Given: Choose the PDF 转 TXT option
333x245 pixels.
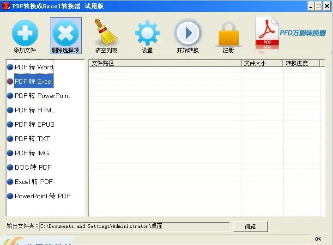Looking at the screenshot, I should [x=32, y=139].
